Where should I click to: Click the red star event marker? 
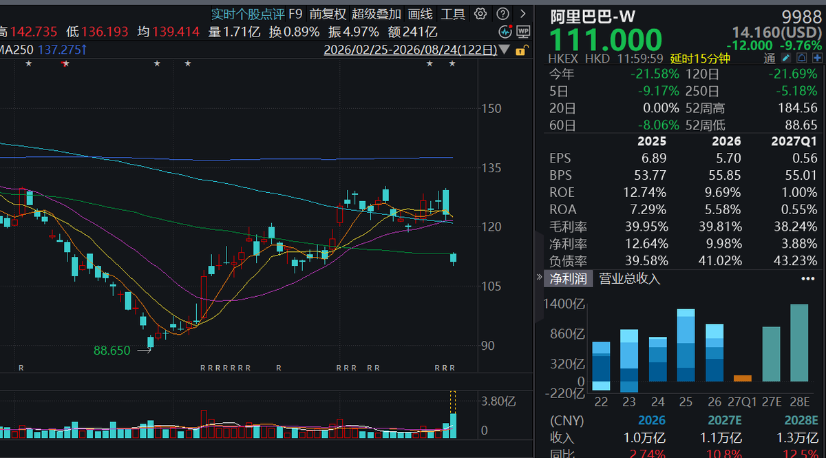click(x=65, y=63)
